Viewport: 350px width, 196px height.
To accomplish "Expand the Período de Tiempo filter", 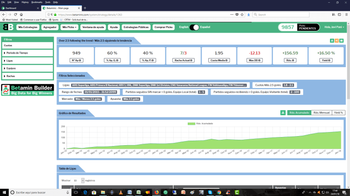I will 26,53.
